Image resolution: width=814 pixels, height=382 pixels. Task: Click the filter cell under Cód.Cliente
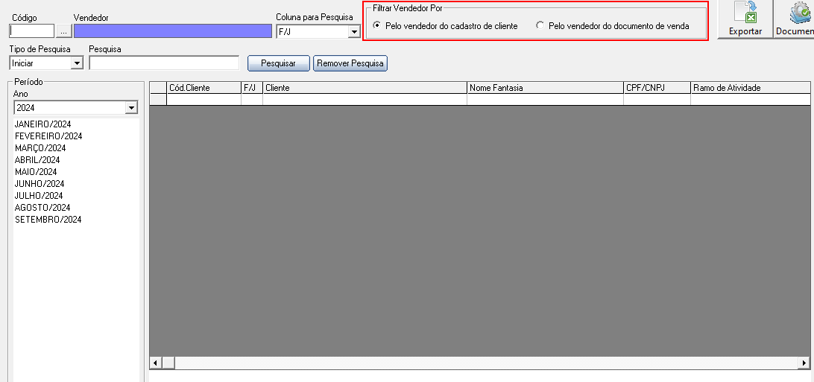(x=203, y=100)
